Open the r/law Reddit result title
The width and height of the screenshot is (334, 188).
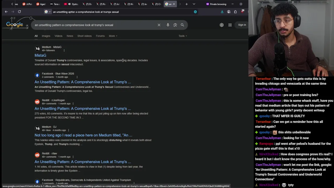[83, 162]
